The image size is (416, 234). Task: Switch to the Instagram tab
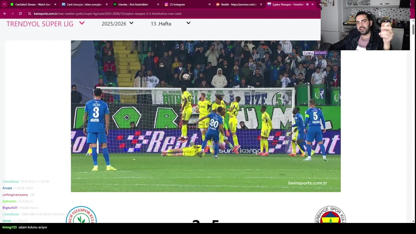[x=187, y=5]
